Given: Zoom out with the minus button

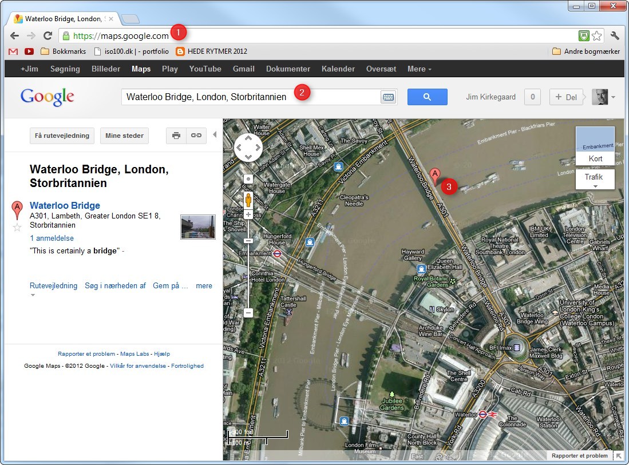Looking at the screenshot, I should (x=248, y=313).
